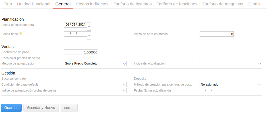Viewport: 267px width, 114px height.
Task: Open the Indice de actualizacion dropdown
Action: 260,64
